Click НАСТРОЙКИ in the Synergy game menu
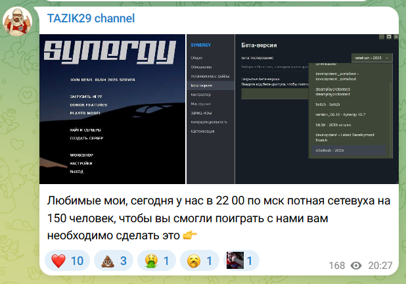The height and width of the screenshot is (284, 406). [x=81, y=163]
